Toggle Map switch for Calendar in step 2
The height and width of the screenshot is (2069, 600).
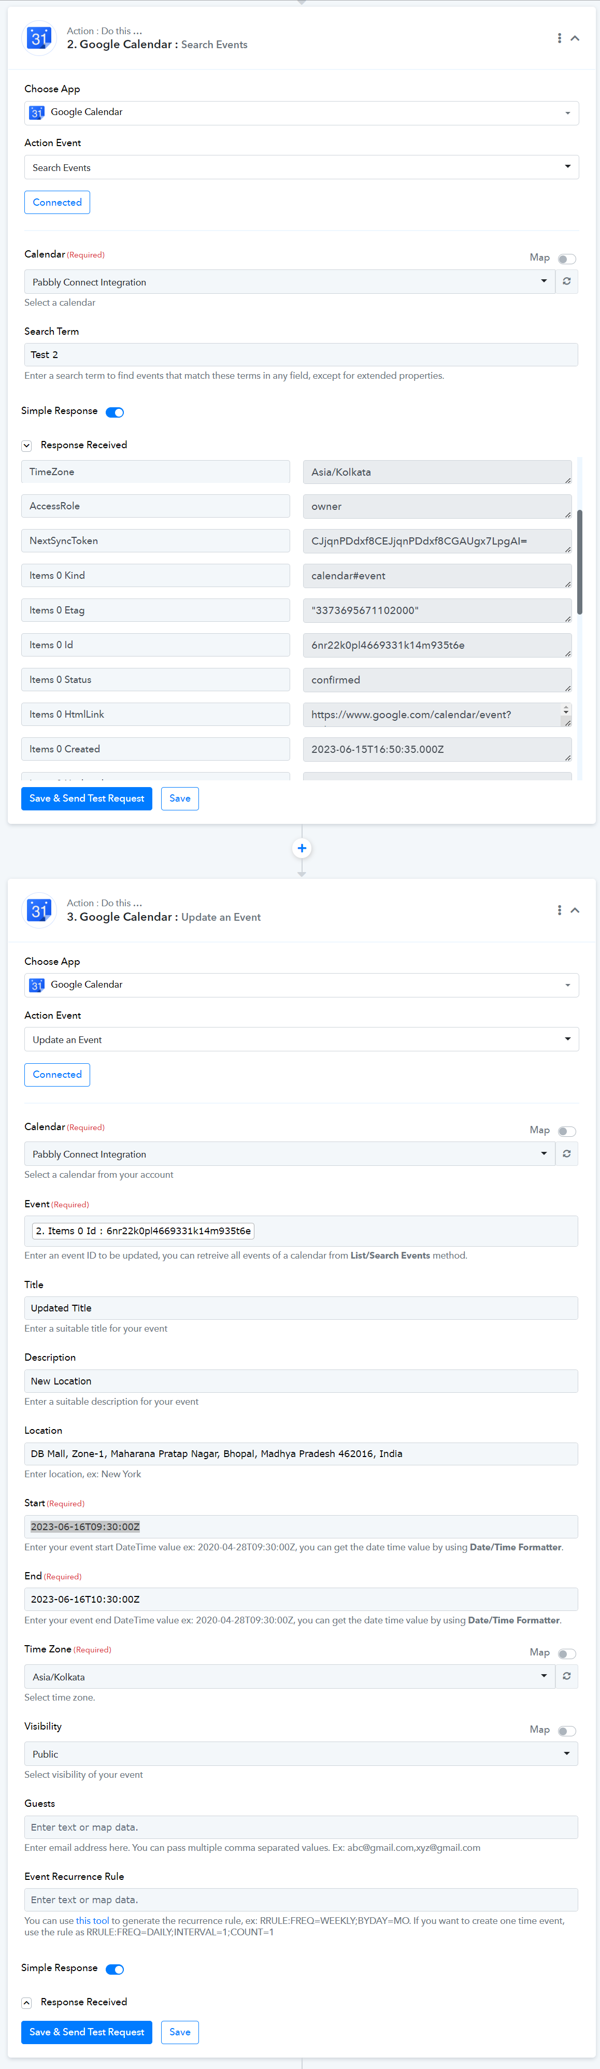(x=567, y=259)
